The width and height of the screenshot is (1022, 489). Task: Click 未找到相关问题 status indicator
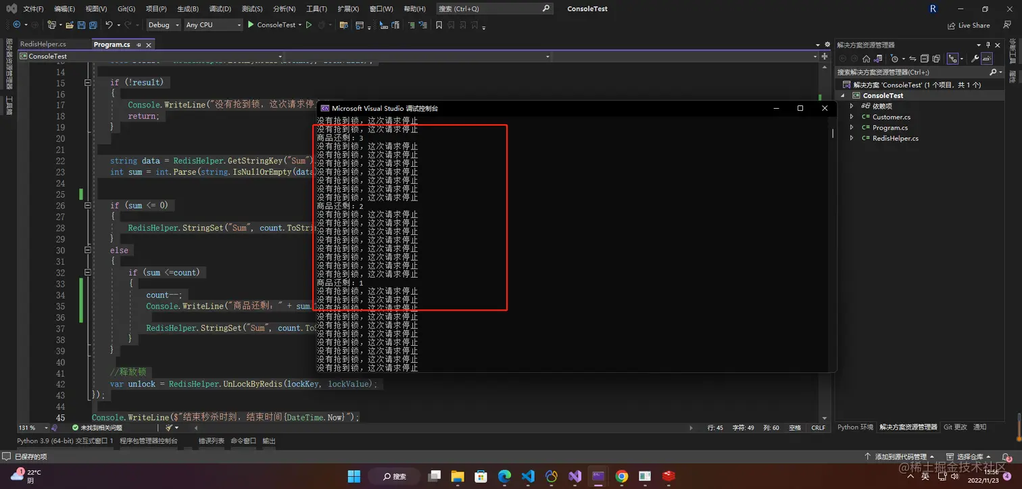click(97, 428)
